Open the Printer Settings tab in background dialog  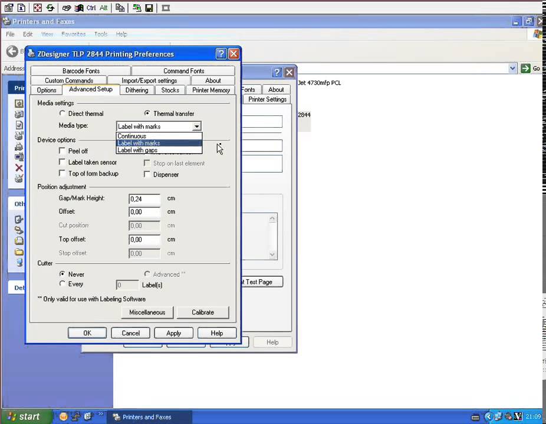pyautogui.click(x=267, y=99)
